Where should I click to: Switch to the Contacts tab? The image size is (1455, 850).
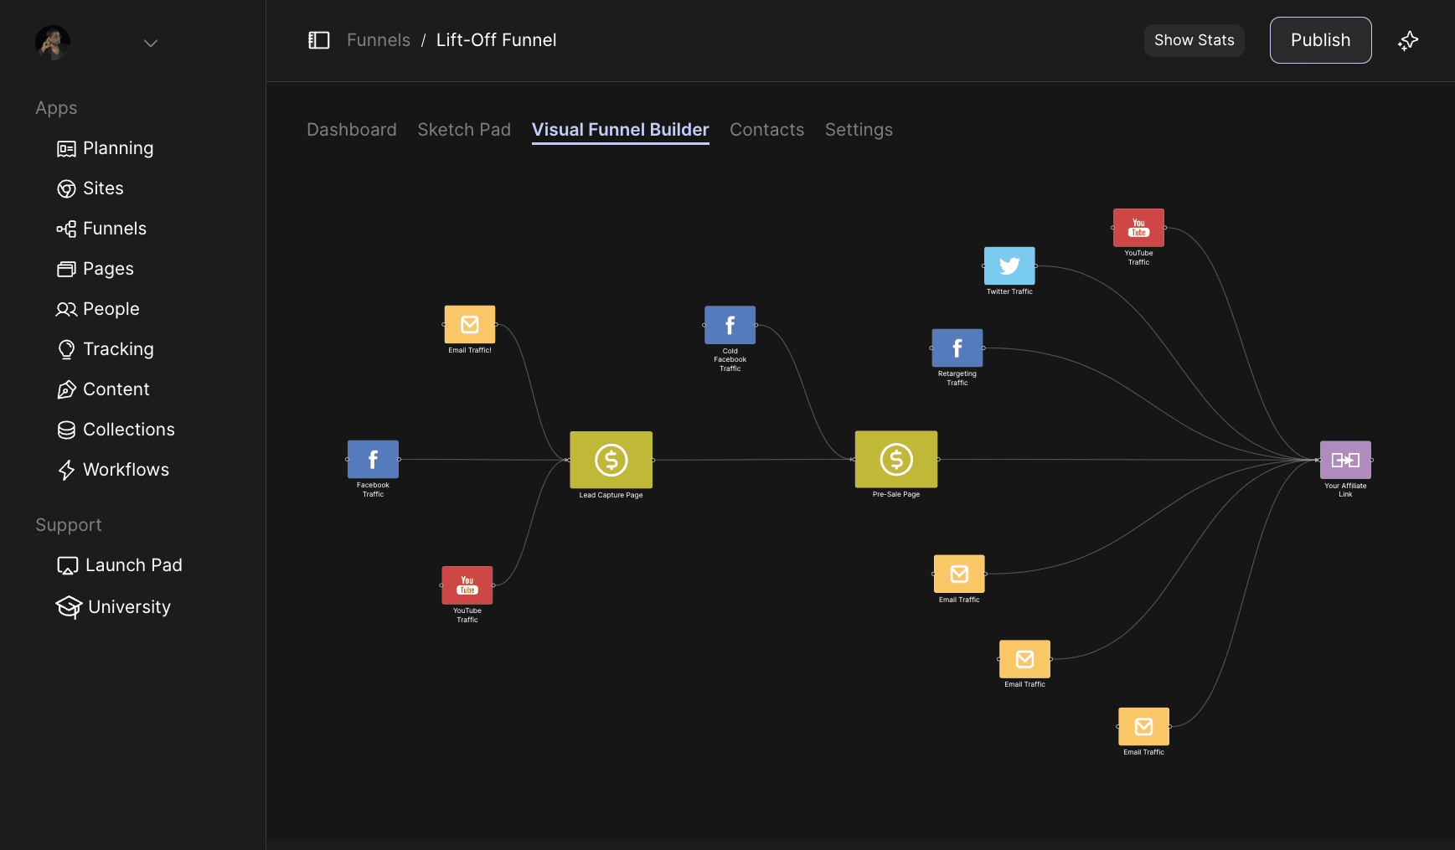(x=766, y=130)
